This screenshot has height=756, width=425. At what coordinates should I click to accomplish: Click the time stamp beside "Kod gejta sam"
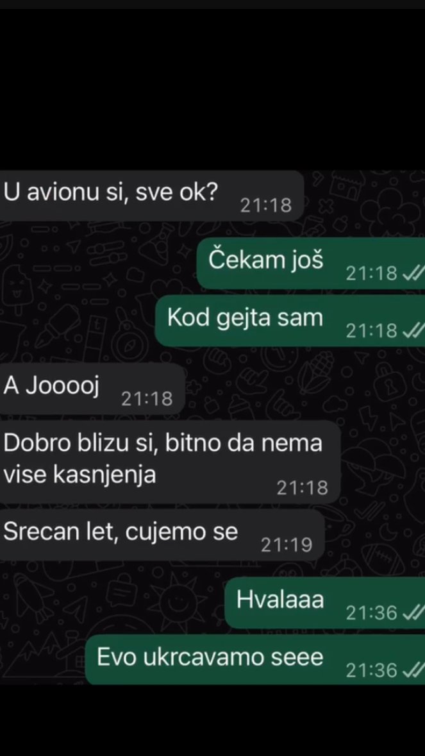click(372, 331)
